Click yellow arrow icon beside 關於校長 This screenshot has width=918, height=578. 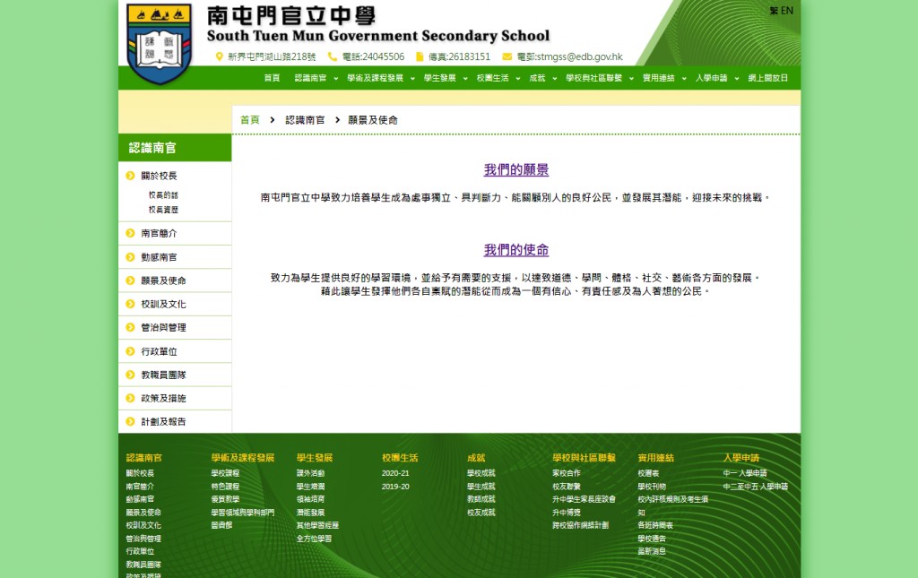[x=131, y=176]
